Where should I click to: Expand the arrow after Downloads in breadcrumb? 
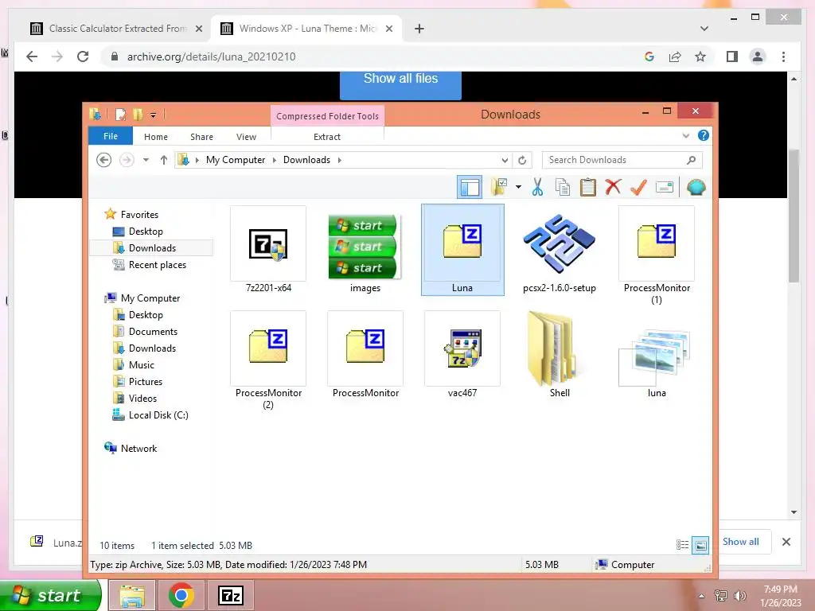tap(339, 160)
